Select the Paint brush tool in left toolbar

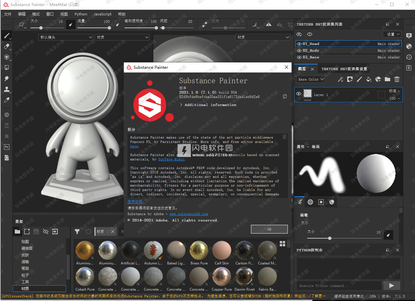[6, 36]
